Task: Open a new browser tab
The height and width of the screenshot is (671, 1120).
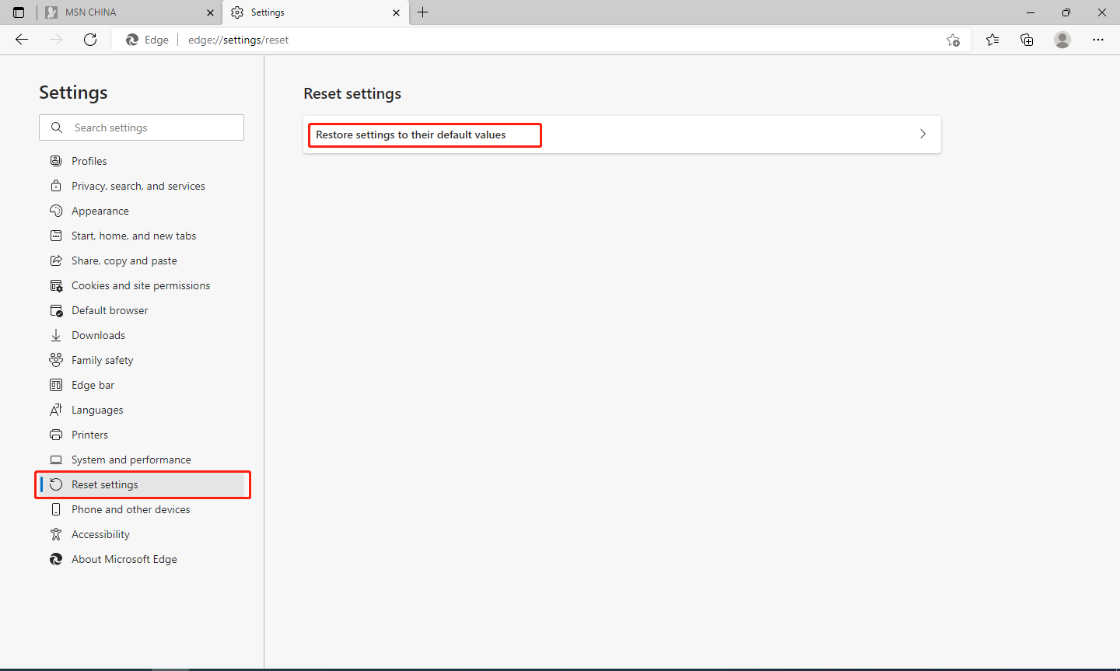Action: click(423, 12)
